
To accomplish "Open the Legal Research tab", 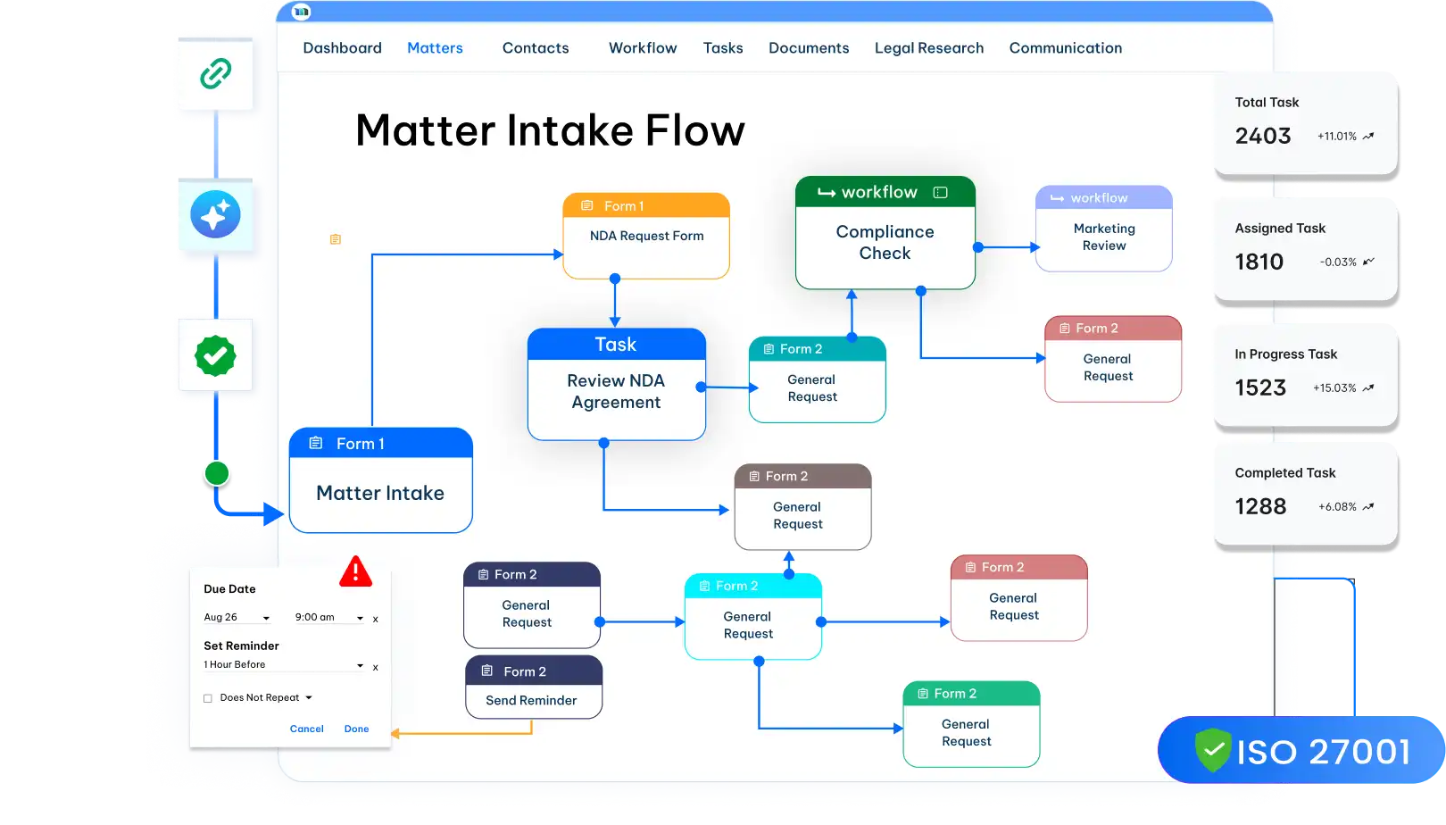I will pos(929,48).
